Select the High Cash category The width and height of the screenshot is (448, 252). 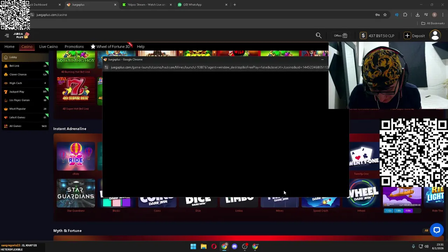25,83
